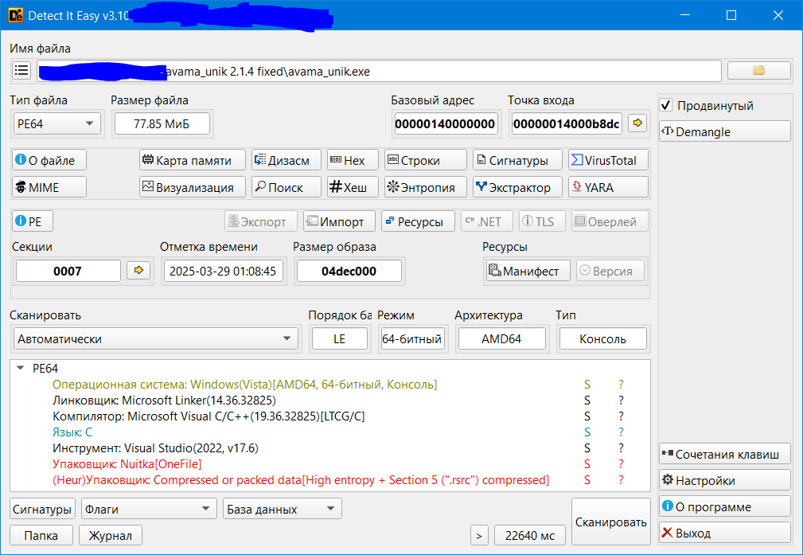The image size is (803, 555).
Task: Click the large 'Сканировать' scan button
Action: 610,522
